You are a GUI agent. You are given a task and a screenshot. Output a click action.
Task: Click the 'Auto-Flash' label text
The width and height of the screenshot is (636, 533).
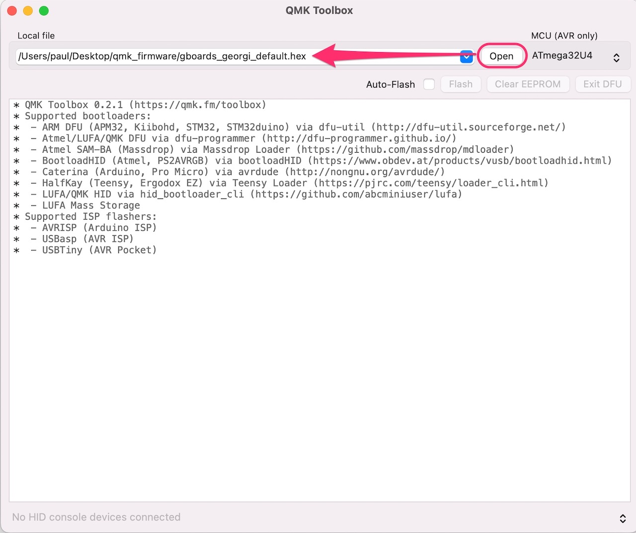click(x=391, y=85)
